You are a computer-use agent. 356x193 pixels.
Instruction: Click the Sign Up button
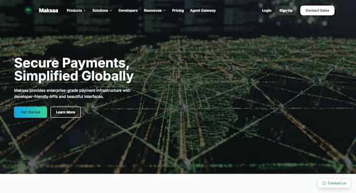click(x=286, y=10)
